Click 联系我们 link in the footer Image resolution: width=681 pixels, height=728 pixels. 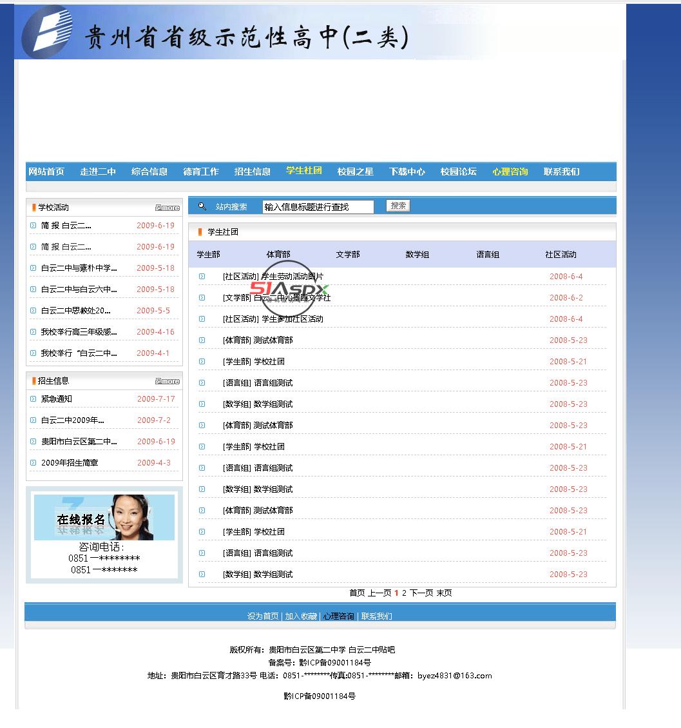(x=377, y=616)
